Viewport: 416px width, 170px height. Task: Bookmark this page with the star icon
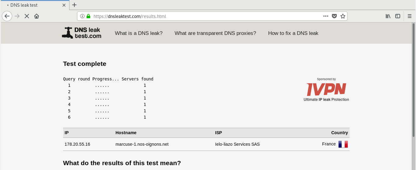pos(343,16)
